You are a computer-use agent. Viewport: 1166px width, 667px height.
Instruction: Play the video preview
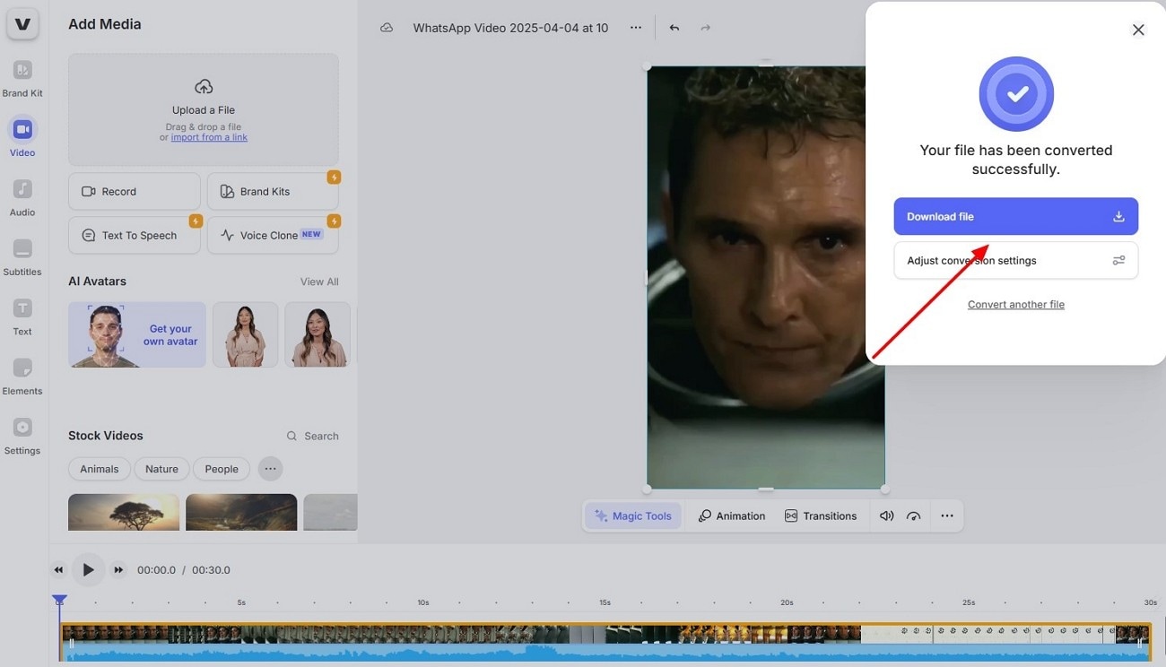point(88,570)
